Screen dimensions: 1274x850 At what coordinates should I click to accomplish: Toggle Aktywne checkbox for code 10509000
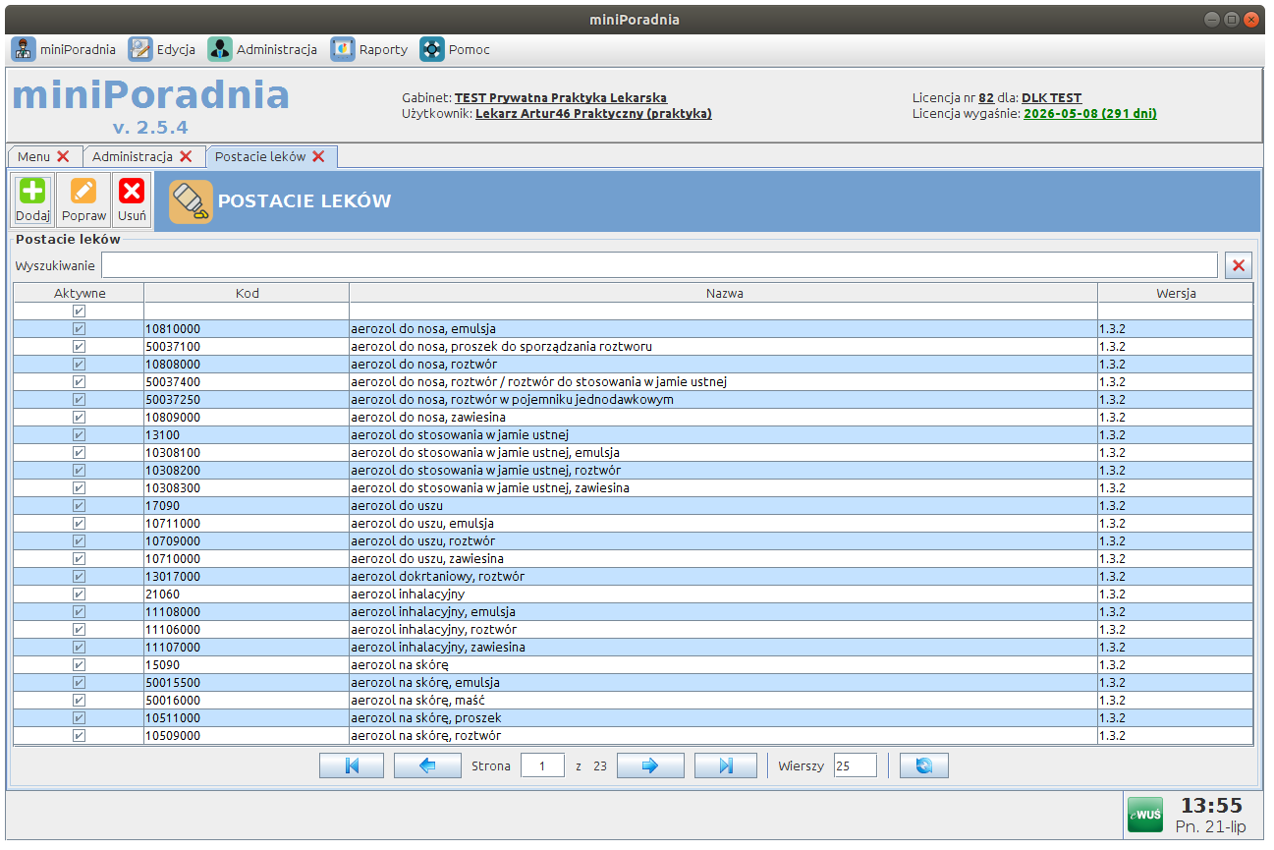[x=79, y=736]
